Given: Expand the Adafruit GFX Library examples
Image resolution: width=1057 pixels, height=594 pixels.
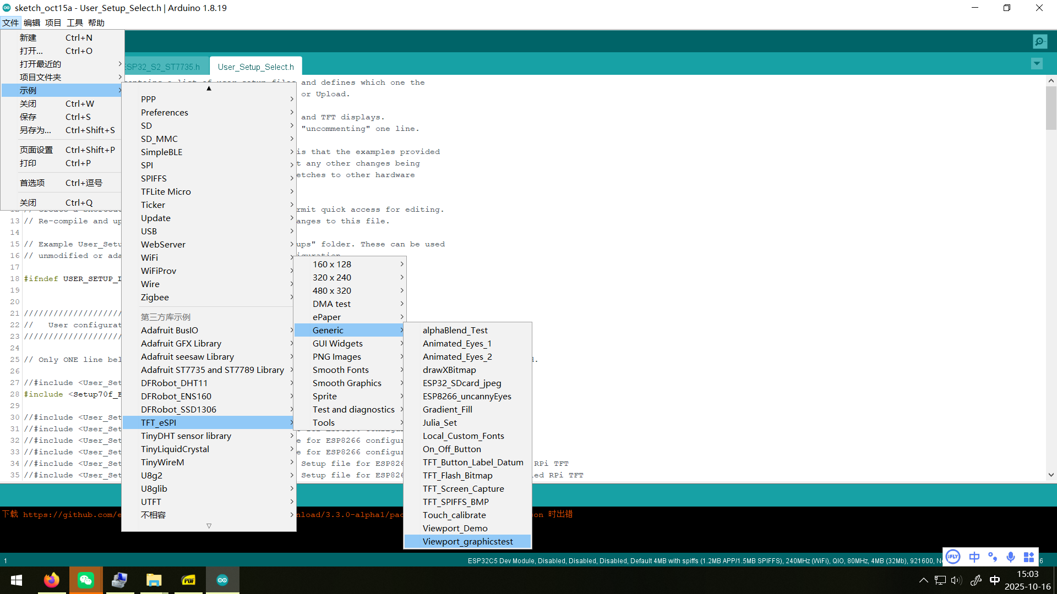Looking at the screenshot, I should (x=181, y=343).
